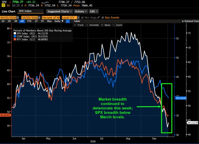Click the previous close Prev 7666.45

coord(83,6)
